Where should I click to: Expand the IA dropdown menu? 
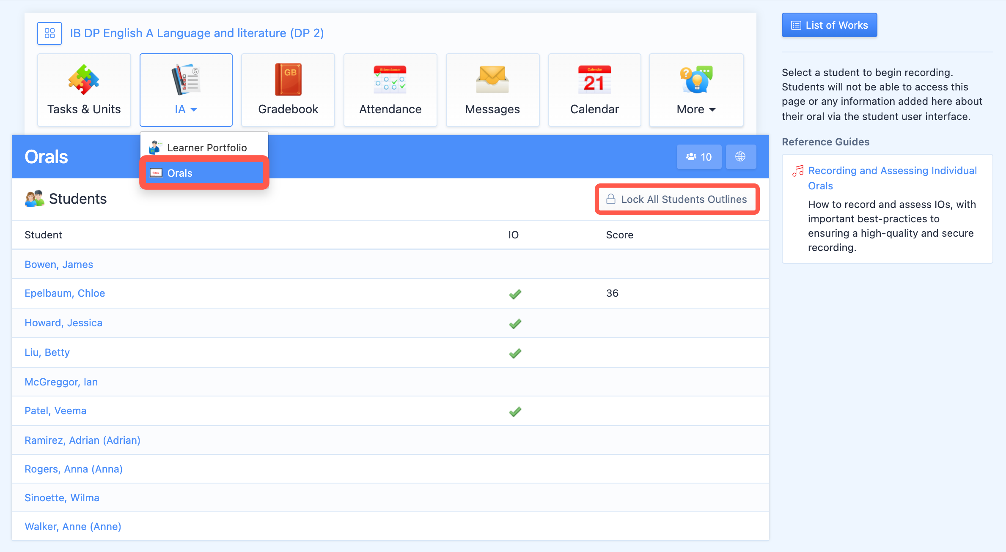click(x=186, y=109)
